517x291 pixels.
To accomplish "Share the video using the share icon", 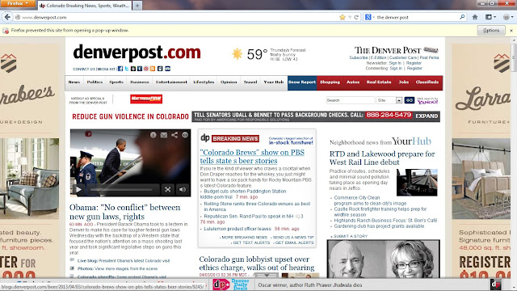I will coord(174,135).
